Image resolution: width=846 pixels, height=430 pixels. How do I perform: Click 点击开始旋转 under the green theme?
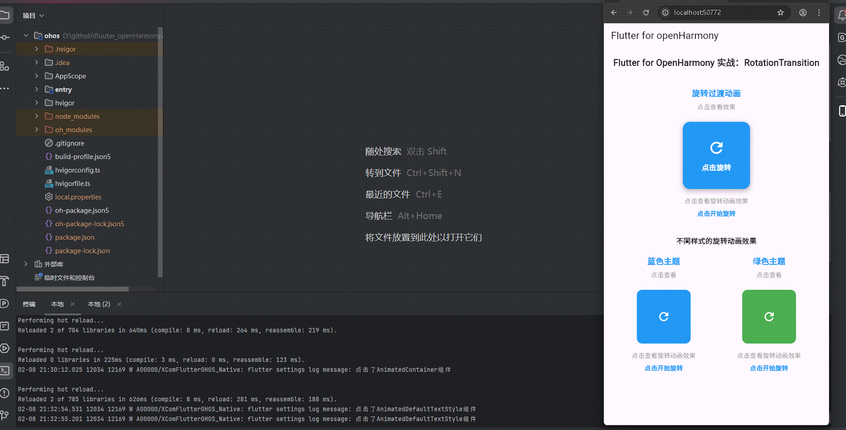[769, 368]
